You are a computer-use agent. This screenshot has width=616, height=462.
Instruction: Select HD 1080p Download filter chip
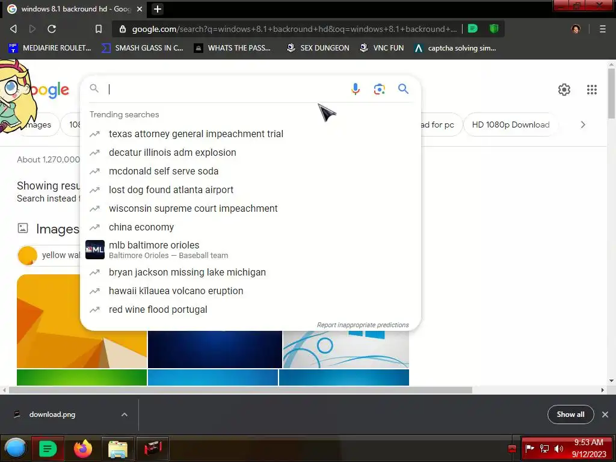[x=510, y=125]
